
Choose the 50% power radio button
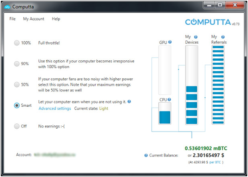(x=17, y=85)
